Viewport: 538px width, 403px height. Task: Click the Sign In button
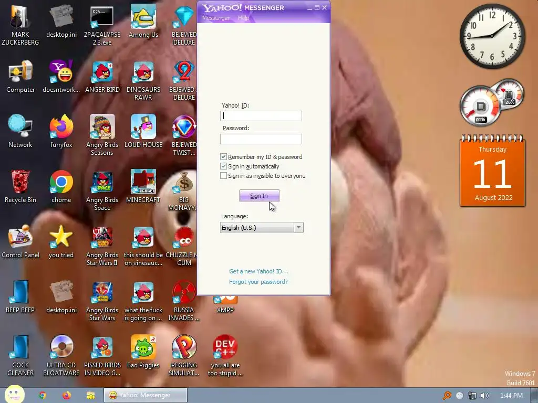(260, 196)
